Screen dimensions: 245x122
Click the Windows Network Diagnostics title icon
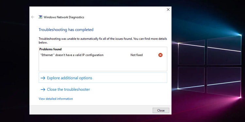point(40,17)
